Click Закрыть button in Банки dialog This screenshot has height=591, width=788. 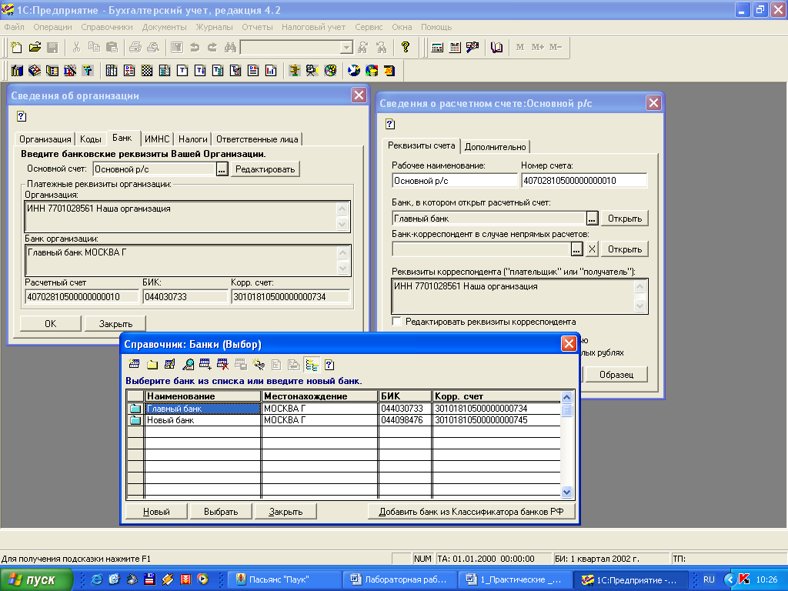(x=285, y=512)
